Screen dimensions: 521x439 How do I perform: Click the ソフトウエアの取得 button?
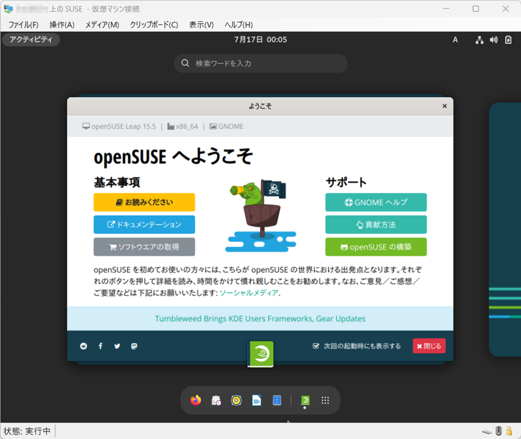[144, 246]
